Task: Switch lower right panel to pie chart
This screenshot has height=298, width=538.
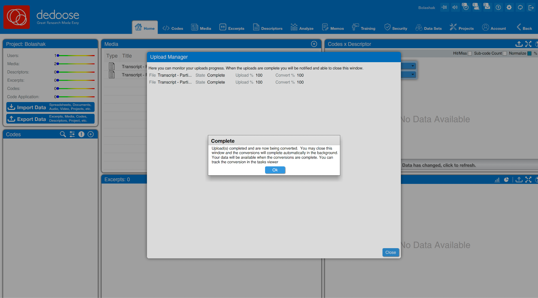Action: pos(506,180)
